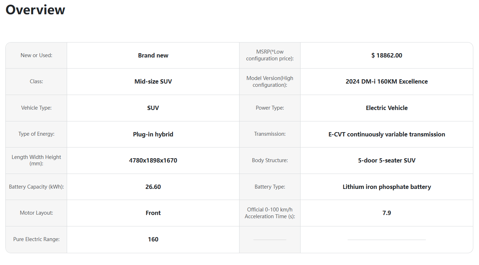This screenshot has height=265, width=479.
Task: Click the "Vehicle Type:" label
Action: click(x=36, y=108)
